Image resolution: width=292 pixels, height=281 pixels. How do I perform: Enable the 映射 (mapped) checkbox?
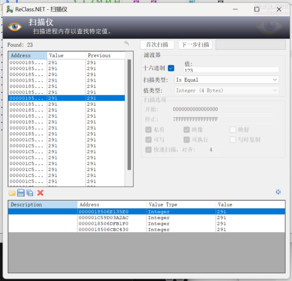[233, 130]
